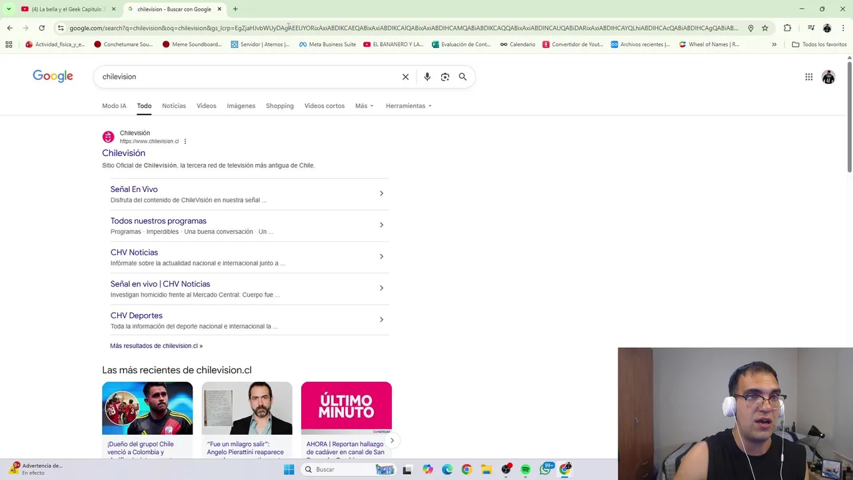Switch to the Modo IA tab
The height and width of the screenshot is (480, 853).
point(114,106)
